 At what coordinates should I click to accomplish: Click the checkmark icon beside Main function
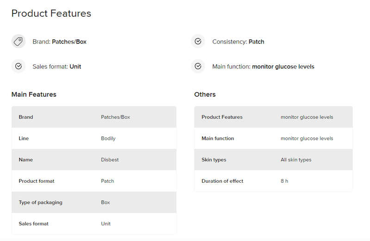[x=198, y=66]
